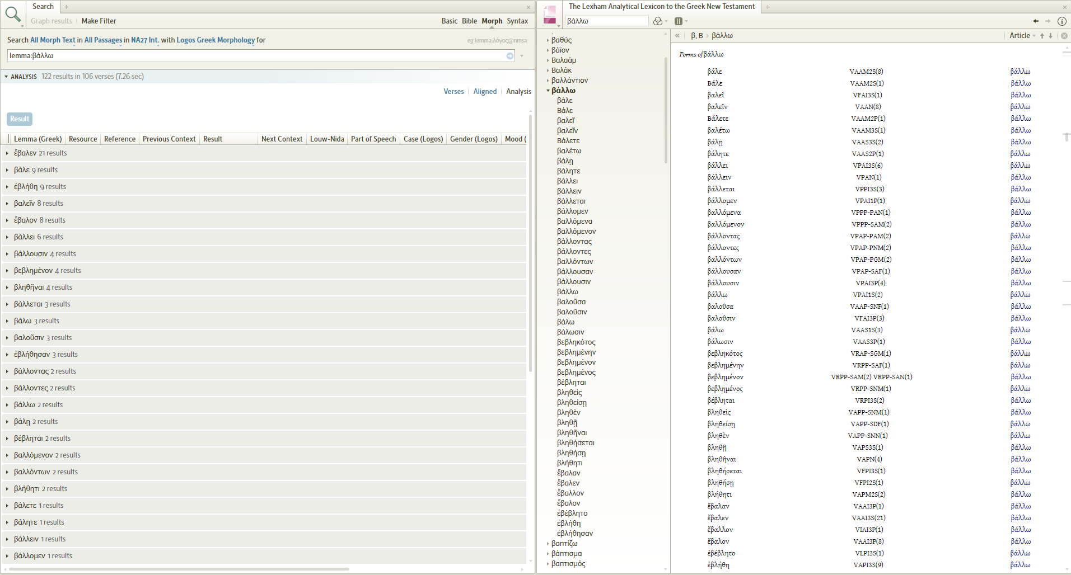
Task: Toggle the parallel columns layout icon
Action: (x=679, y=21)
